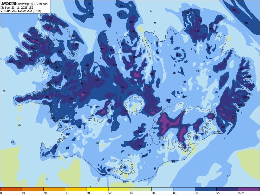Click the 70–80 pale blue legend swatch
The image size is (260, 195).
pos(162,189)
